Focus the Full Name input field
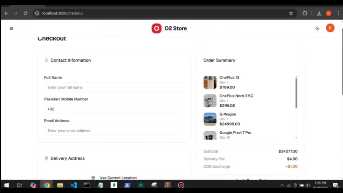The image size is (343, 193). click(114, 87)
